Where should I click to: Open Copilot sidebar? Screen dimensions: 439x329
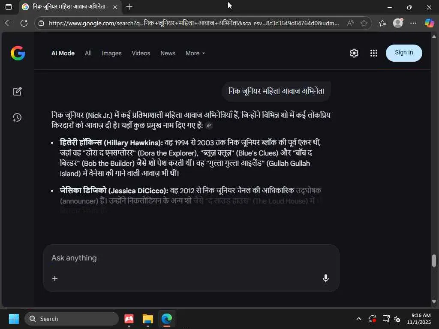pos(429,23)
